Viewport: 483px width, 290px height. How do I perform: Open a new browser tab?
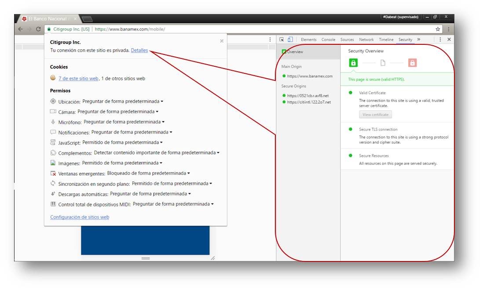(x=87, y=19)
